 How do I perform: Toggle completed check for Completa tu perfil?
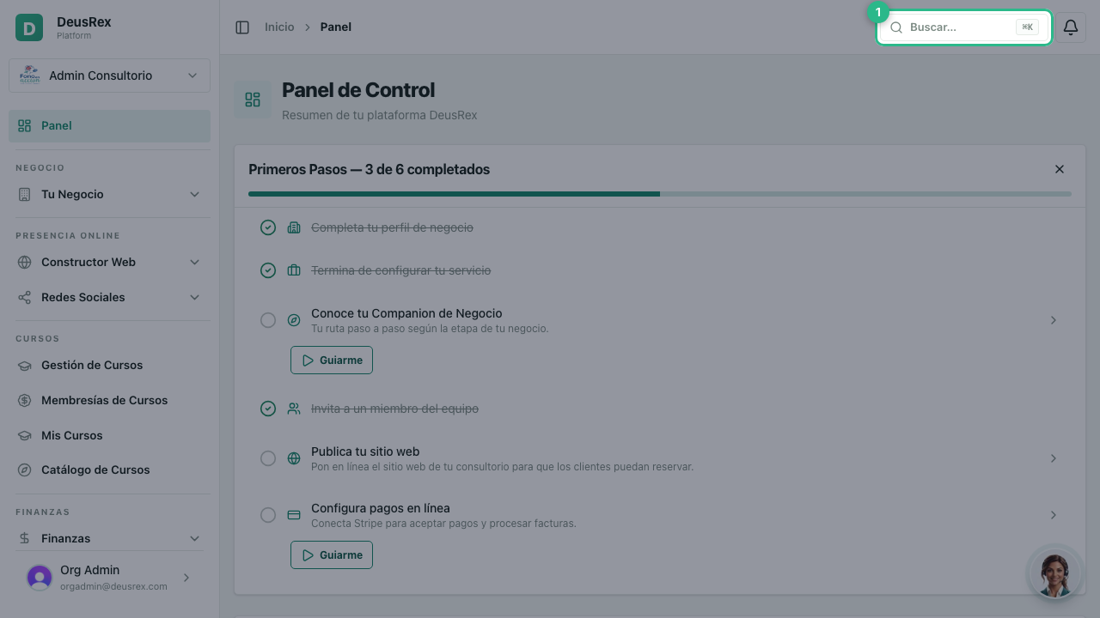pos(268,227)
